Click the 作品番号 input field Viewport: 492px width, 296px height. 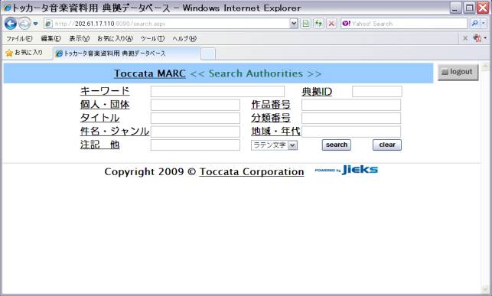tap(351, 105)
